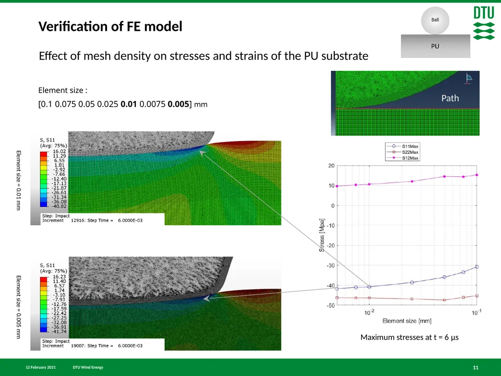This screenshot has height=376, width=501.
Task: Click the red swatch in the upper S11 legend
Action: (44, 154)
